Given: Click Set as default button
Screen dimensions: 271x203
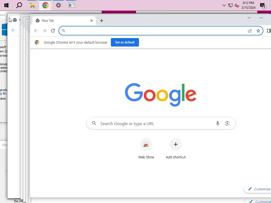Looking at the screenshot, I should tap(125, 42).
